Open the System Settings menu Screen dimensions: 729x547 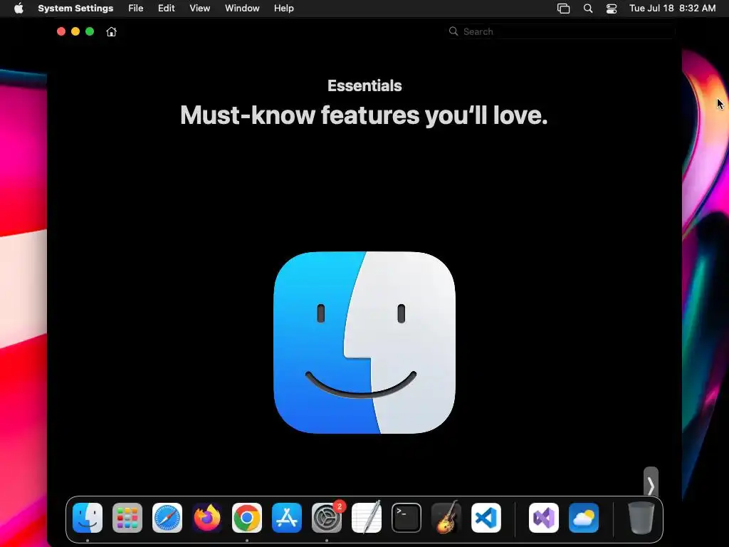75,9
